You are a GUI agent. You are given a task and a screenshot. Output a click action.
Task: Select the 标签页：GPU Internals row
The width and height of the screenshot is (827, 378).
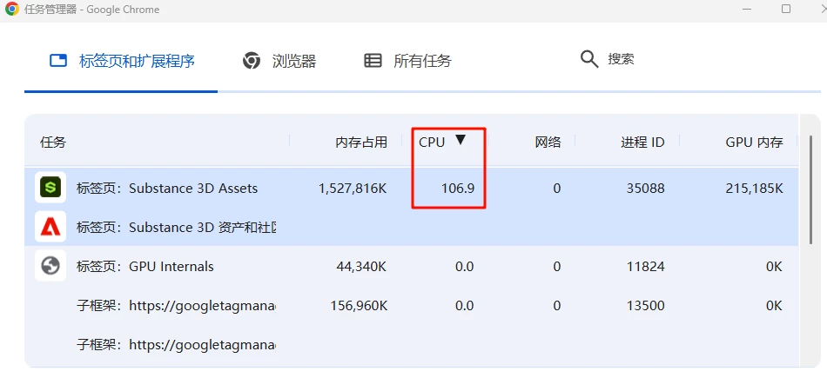tap(412, 267)
